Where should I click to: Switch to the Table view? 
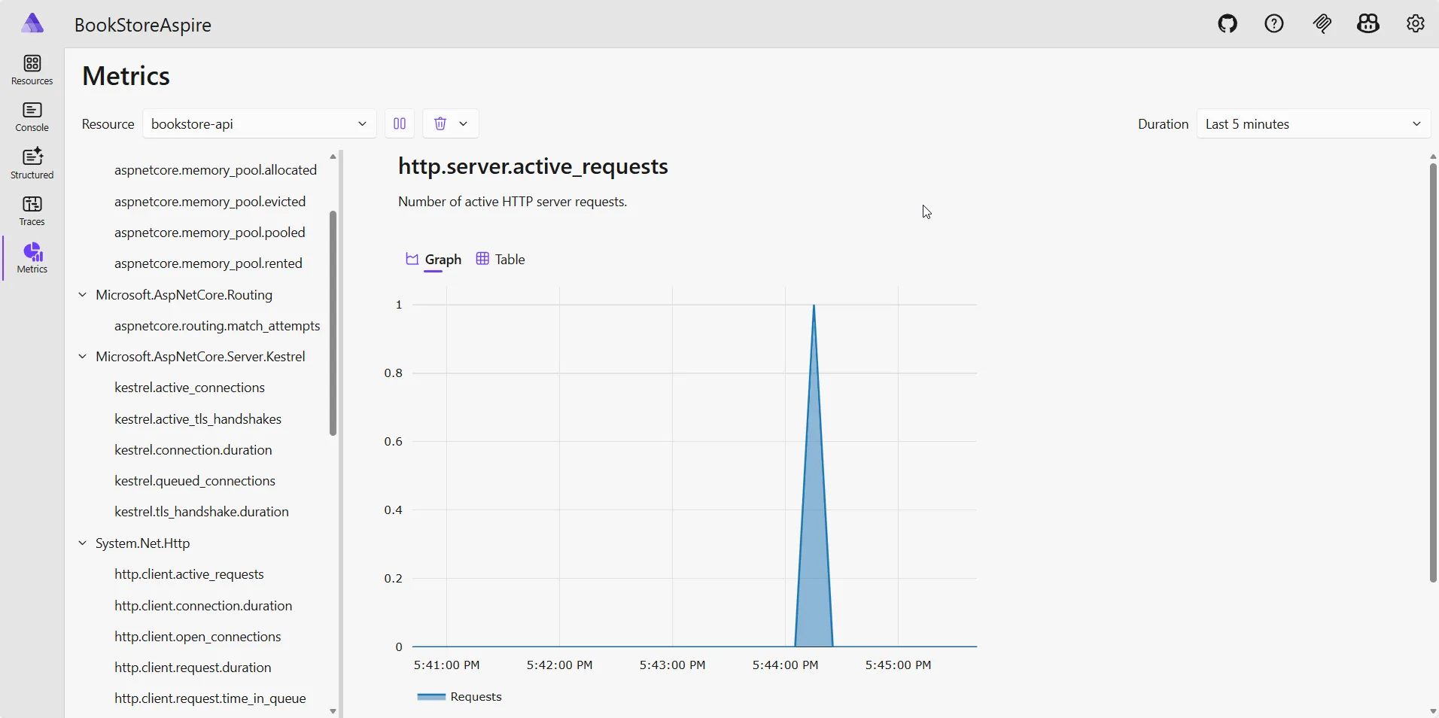coord(500,259)
